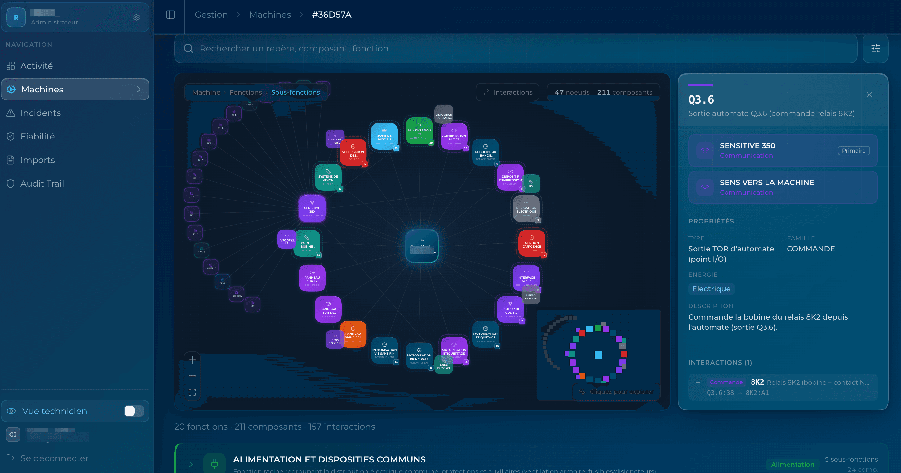Screen dimensions: 901x473
Task: Select the ALIMENTATION ET... green node
Action: coord(419,131)
